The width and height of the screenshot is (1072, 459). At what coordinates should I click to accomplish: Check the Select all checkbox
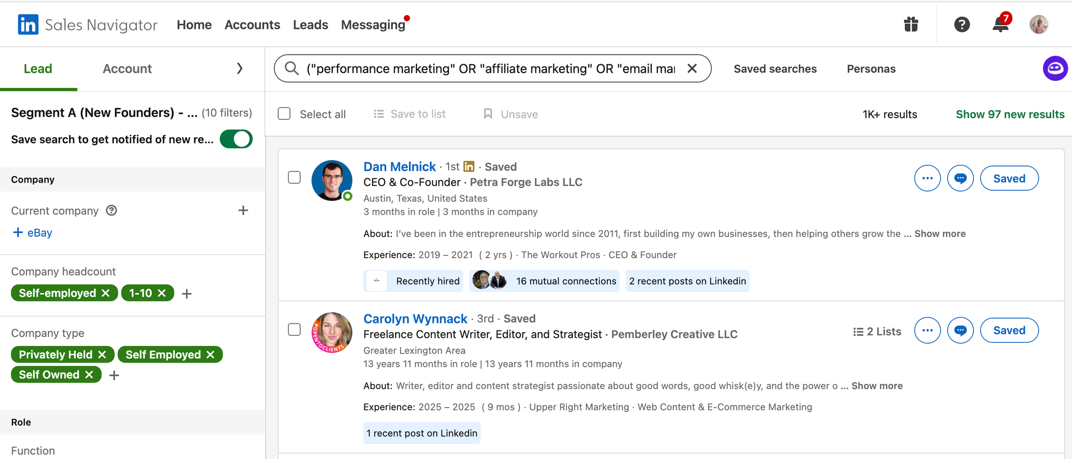[284, 114]
